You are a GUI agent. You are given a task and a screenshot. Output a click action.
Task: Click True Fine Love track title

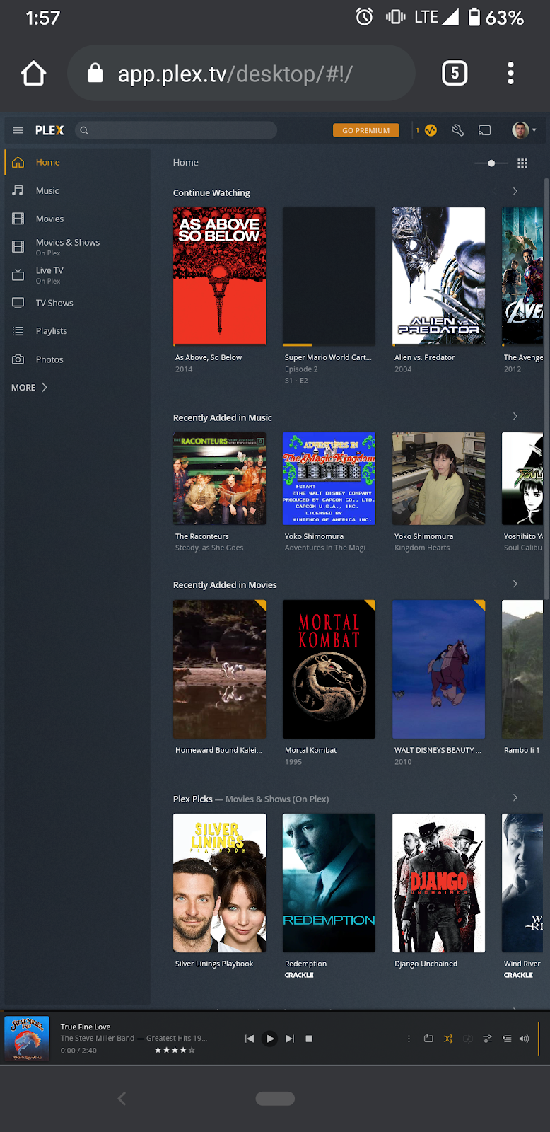click(x=86, y=1027)
